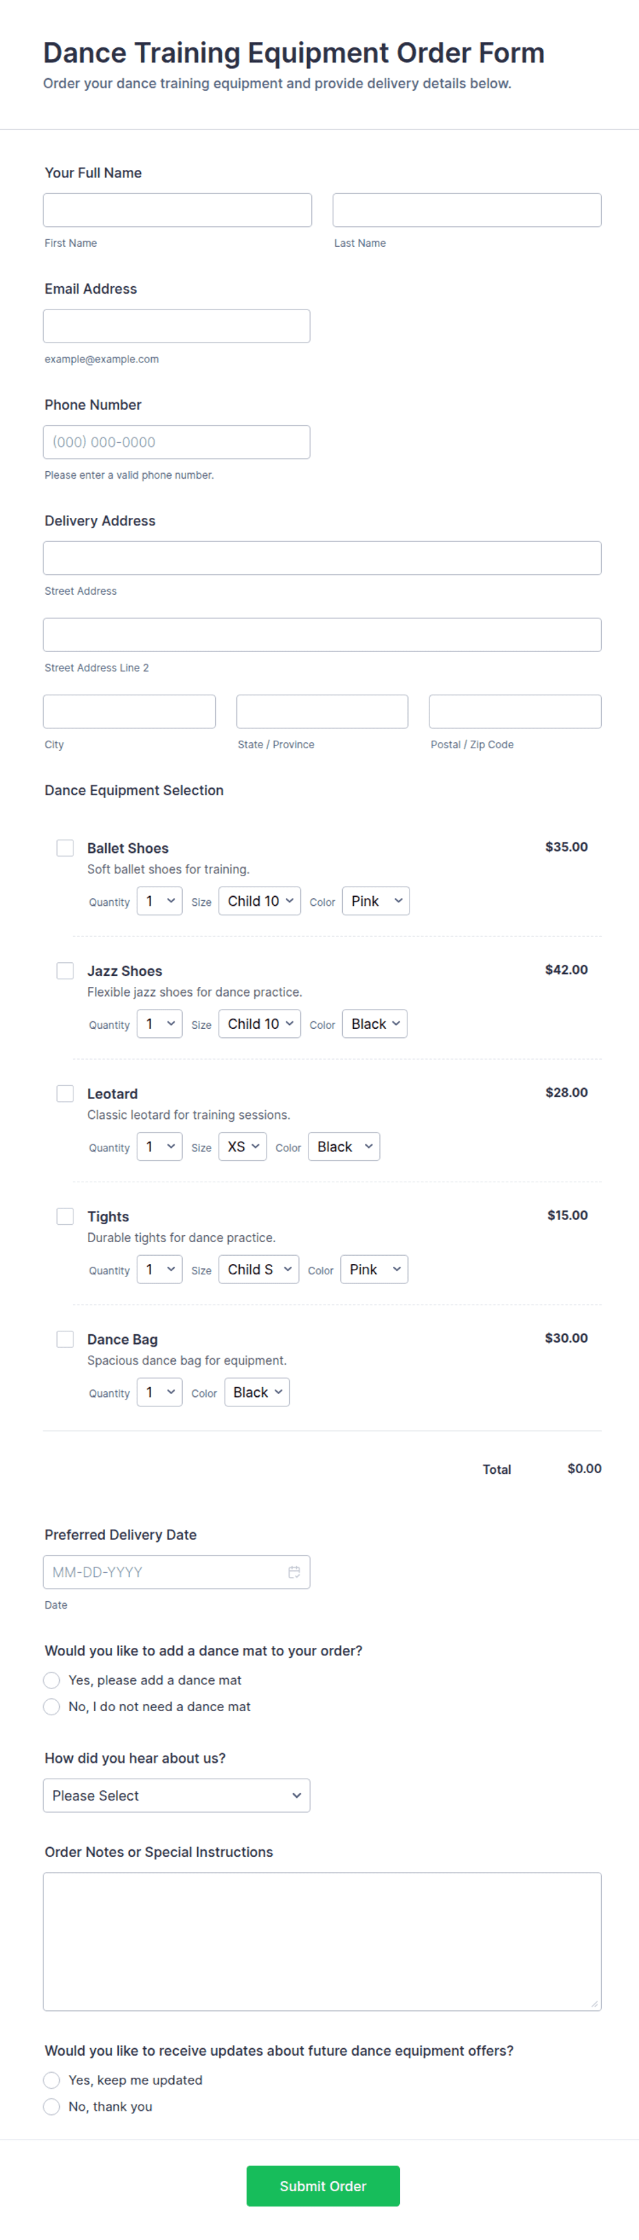The height and width of the screenshot is (2240, 639).
Task: Select the Tights item checkbox
Action: [x=65, y=1216]
